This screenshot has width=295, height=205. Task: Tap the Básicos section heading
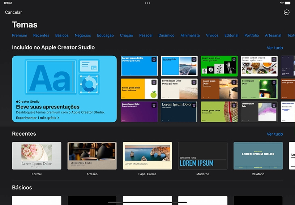pyautogui.click(x=22, y=188)
